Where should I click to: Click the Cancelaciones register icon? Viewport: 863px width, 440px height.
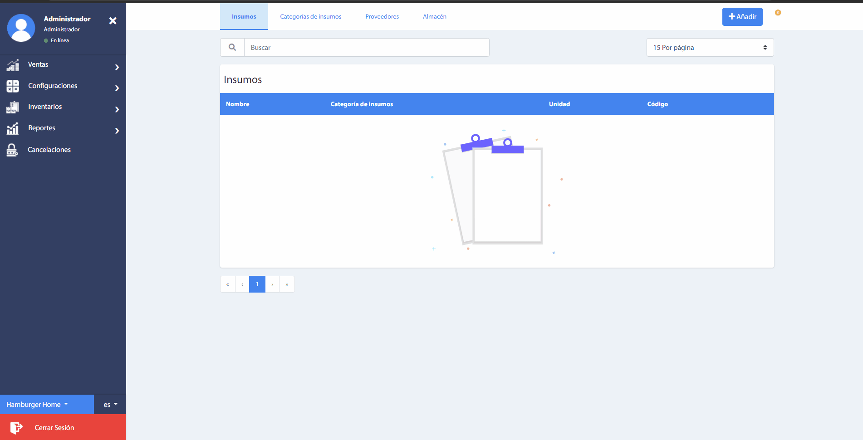(x=12, y=150)
